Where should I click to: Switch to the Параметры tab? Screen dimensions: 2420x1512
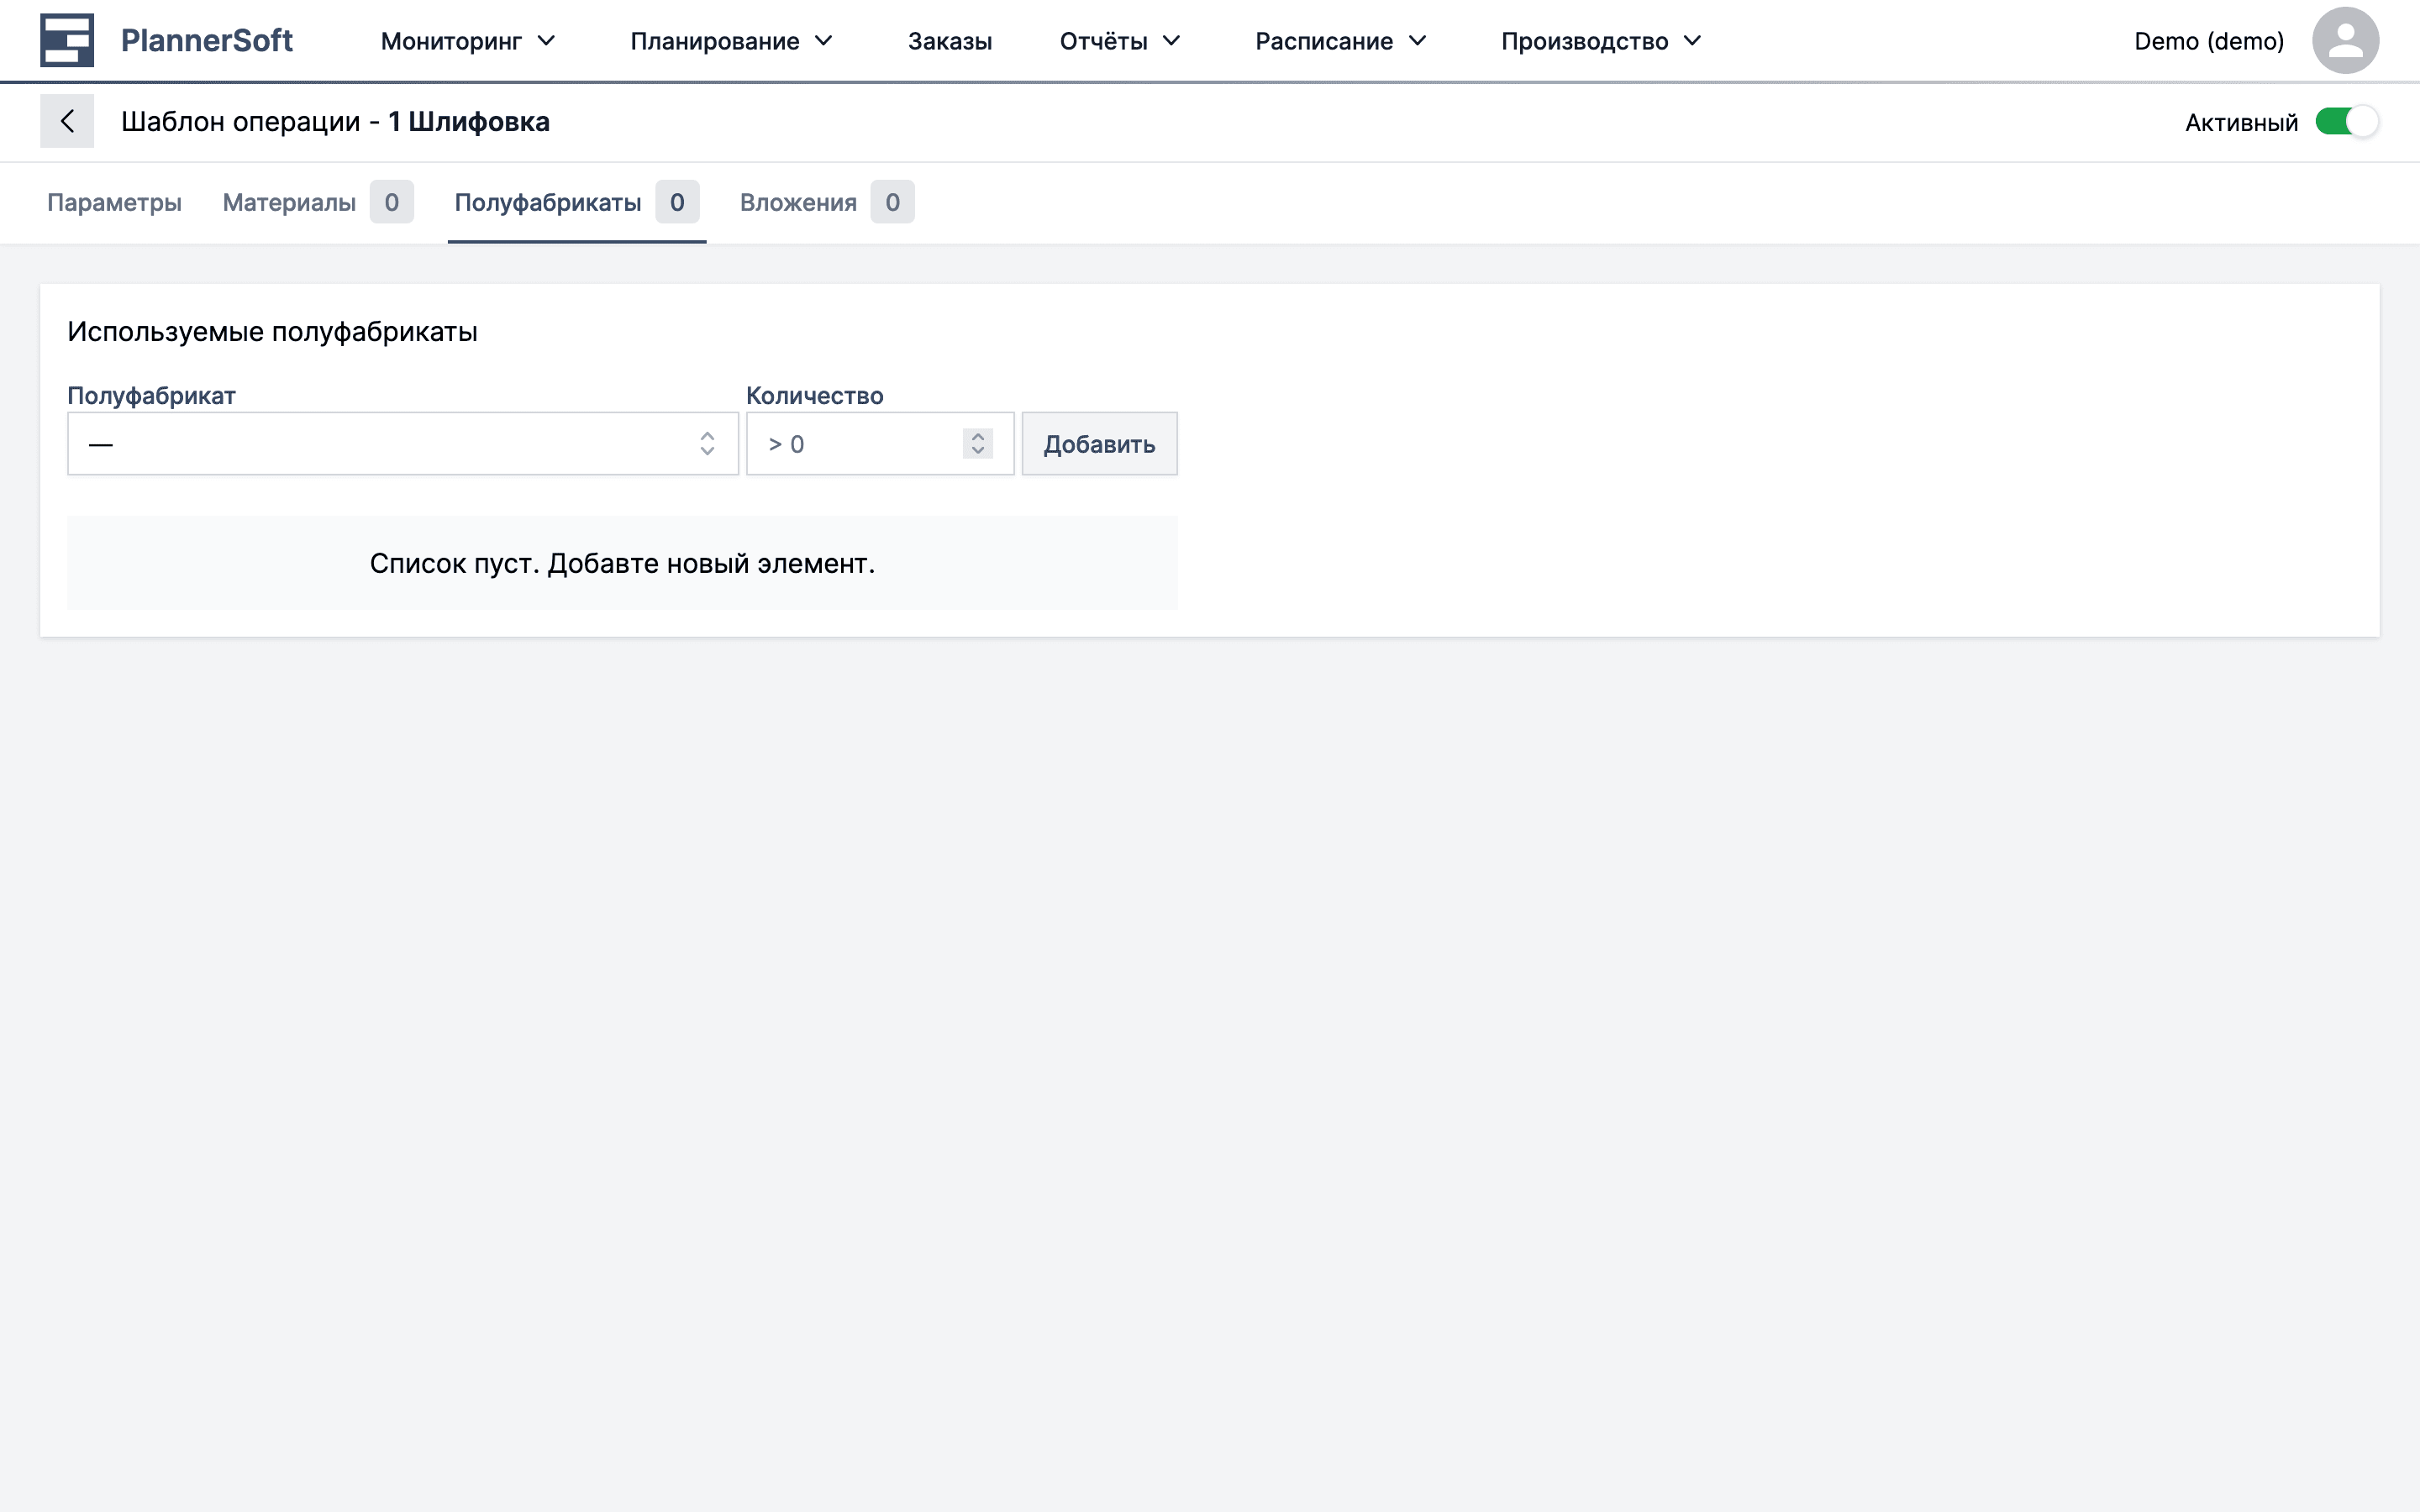tap(114, 202)
